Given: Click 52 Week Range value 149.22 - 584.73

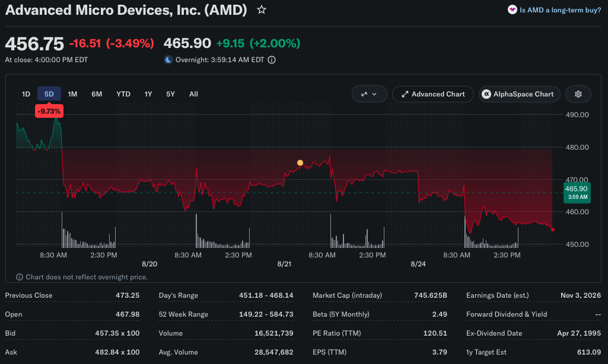Looking at the screenshot, I should click(x=266, y=314).
